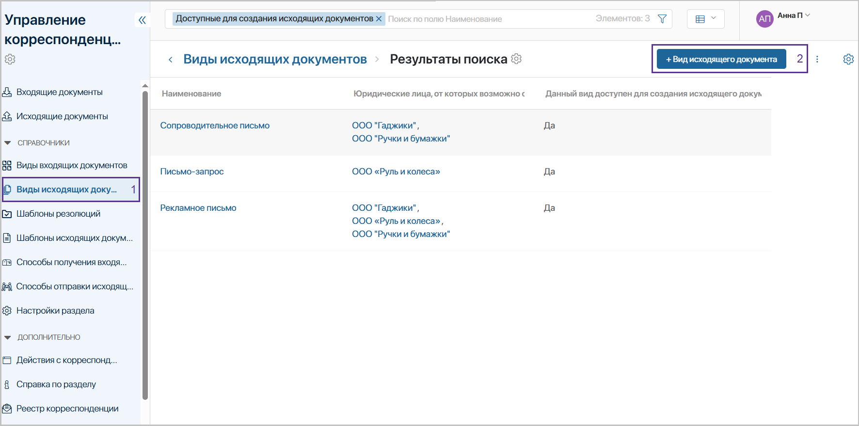Select Шаблоны резолюций in the sidebar
The width and height of the screenshot is (859, 426).
58,214
